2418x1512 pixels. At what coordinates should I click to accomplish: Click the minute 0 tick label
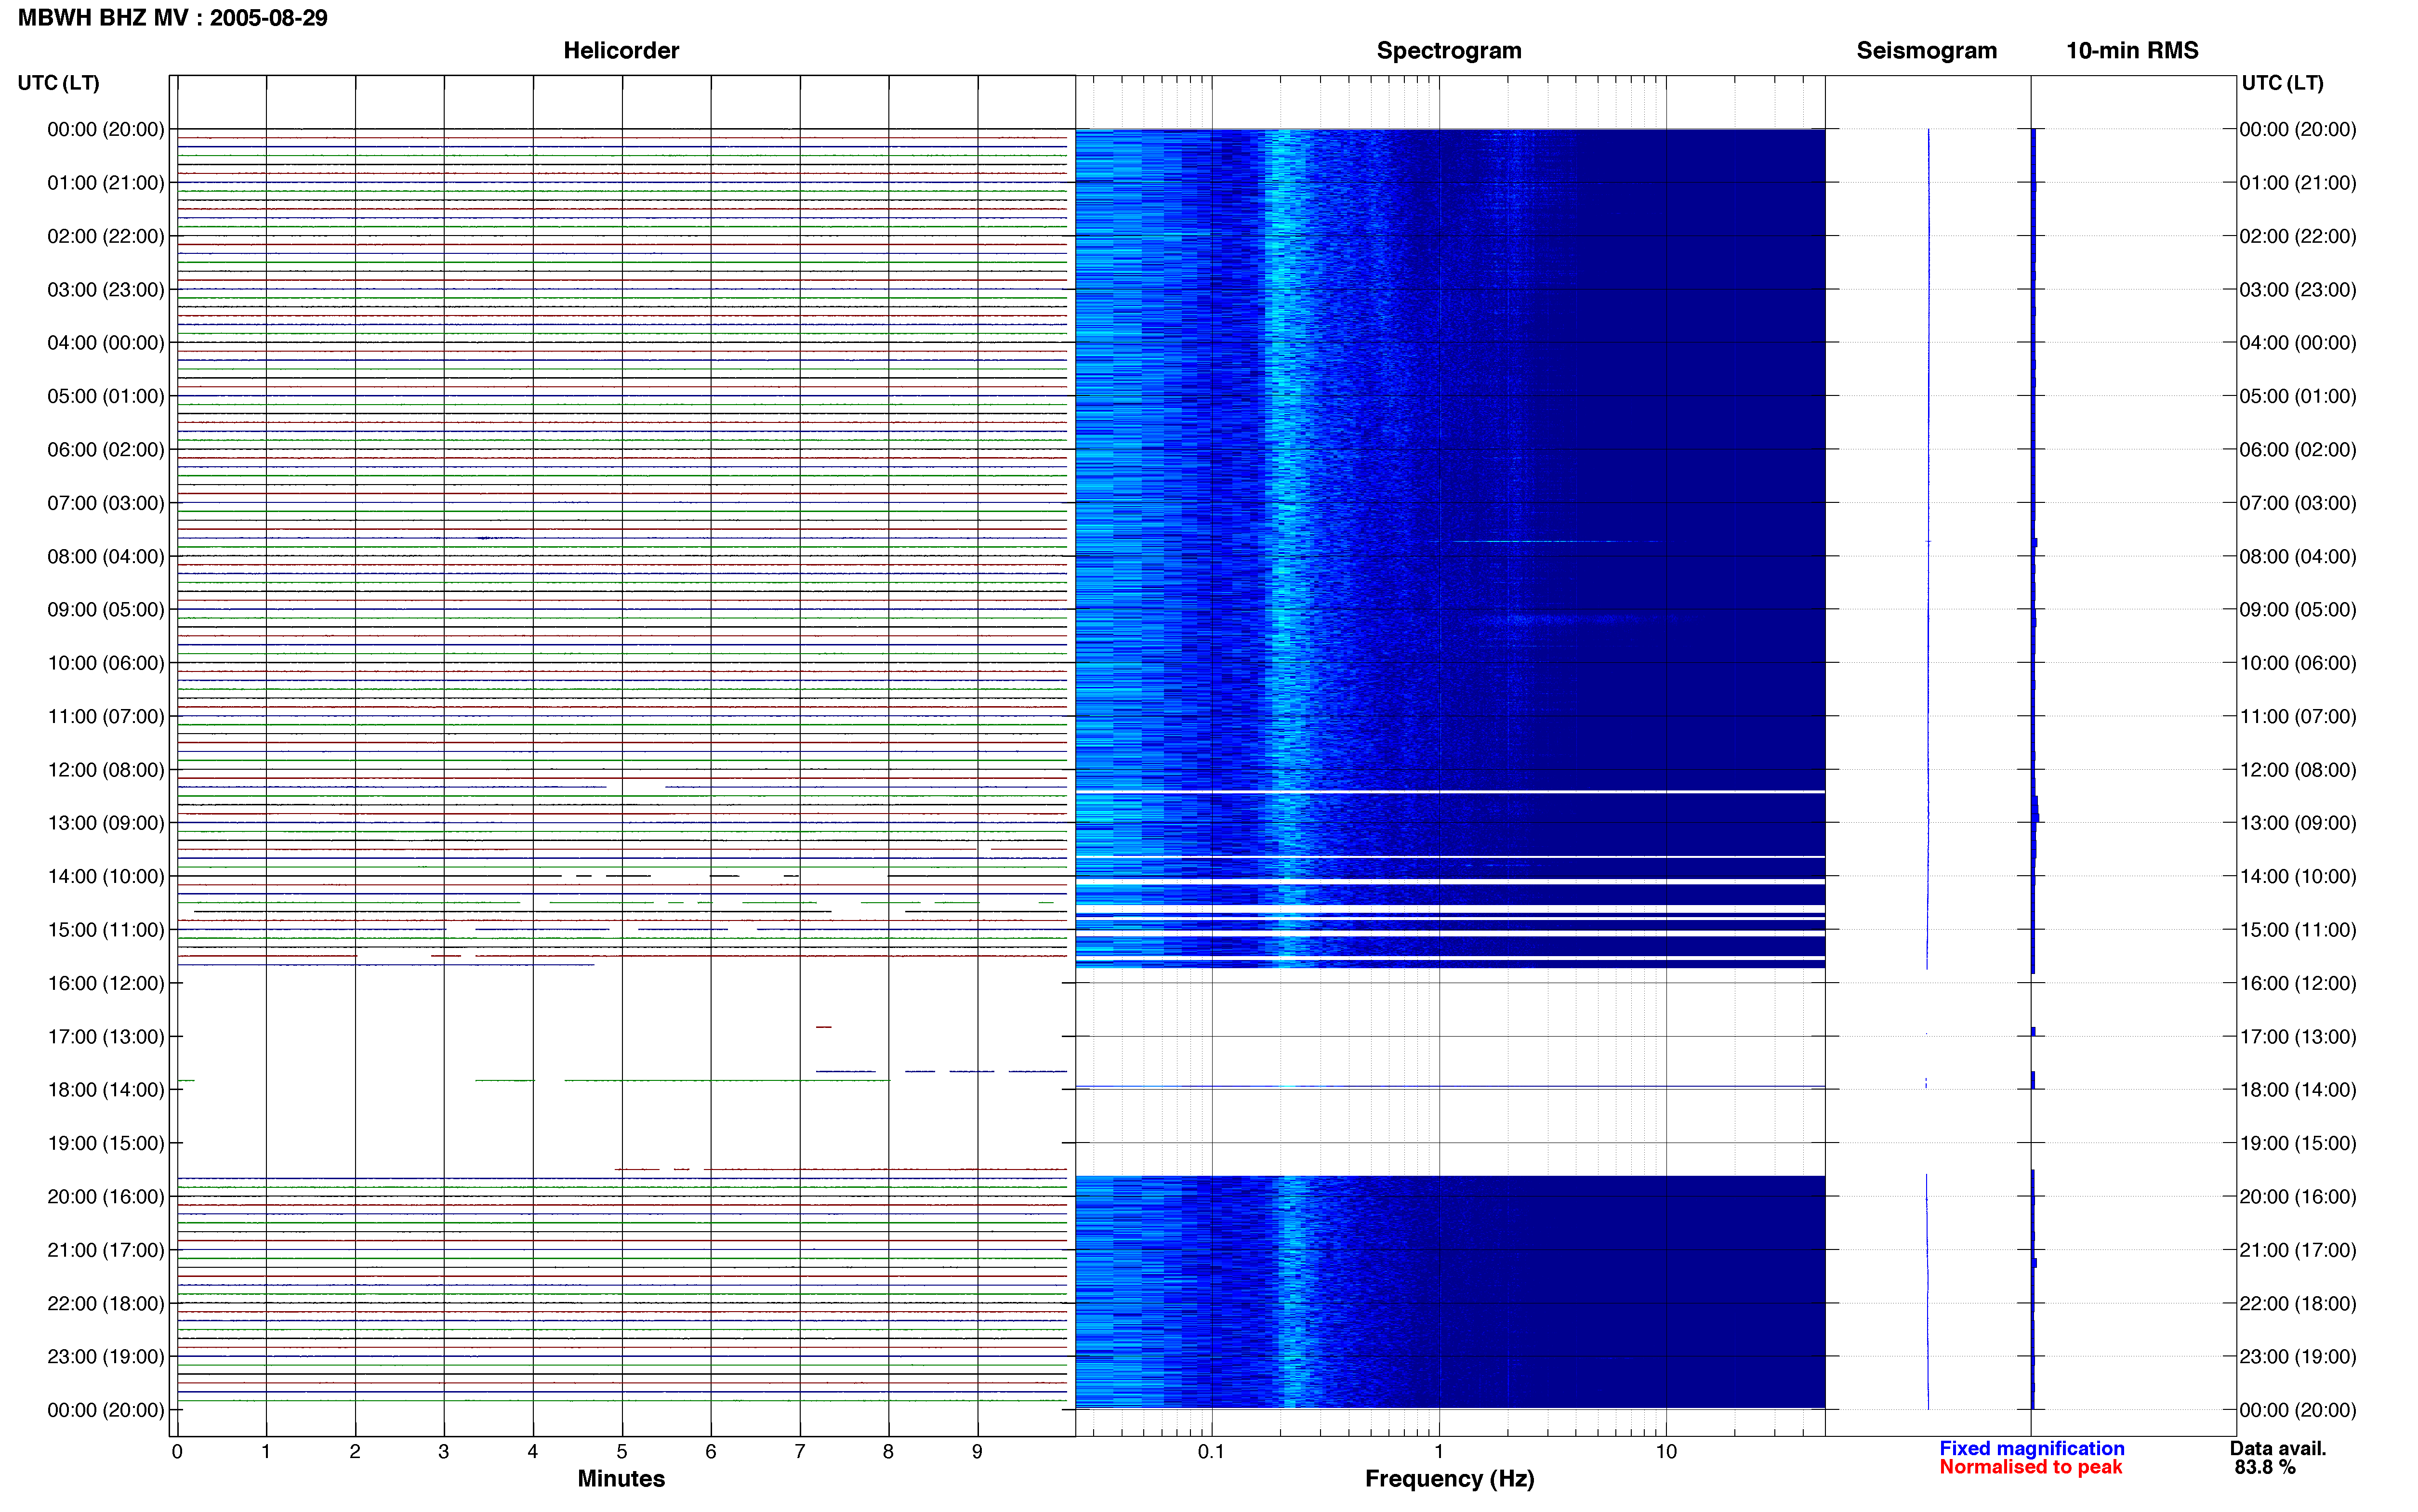pos(177,1452)
